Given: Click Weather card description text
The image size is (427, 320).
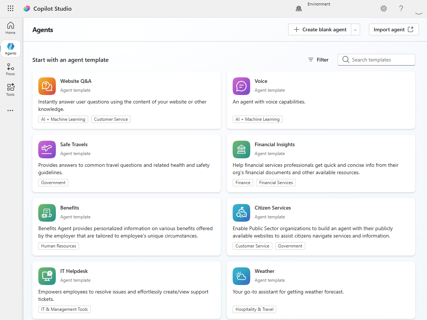Looking at the screenshot, I should click(x=288, y=292).
